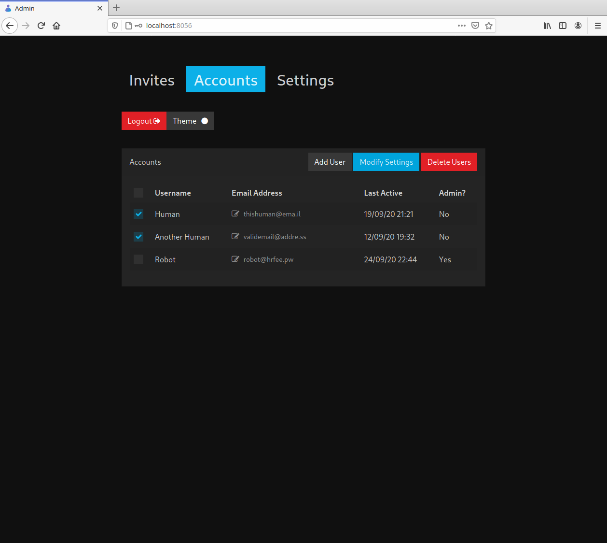Reload the page with refresh icon
This screenshot has height=543, width=607.
click(x=41, y=26)
